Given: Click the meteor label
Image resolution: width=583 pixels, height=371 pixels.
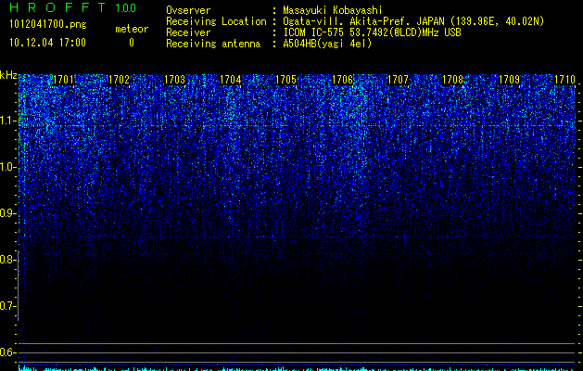Looking at the screenshot, I should pyautogui.click(x=132, y=29).
